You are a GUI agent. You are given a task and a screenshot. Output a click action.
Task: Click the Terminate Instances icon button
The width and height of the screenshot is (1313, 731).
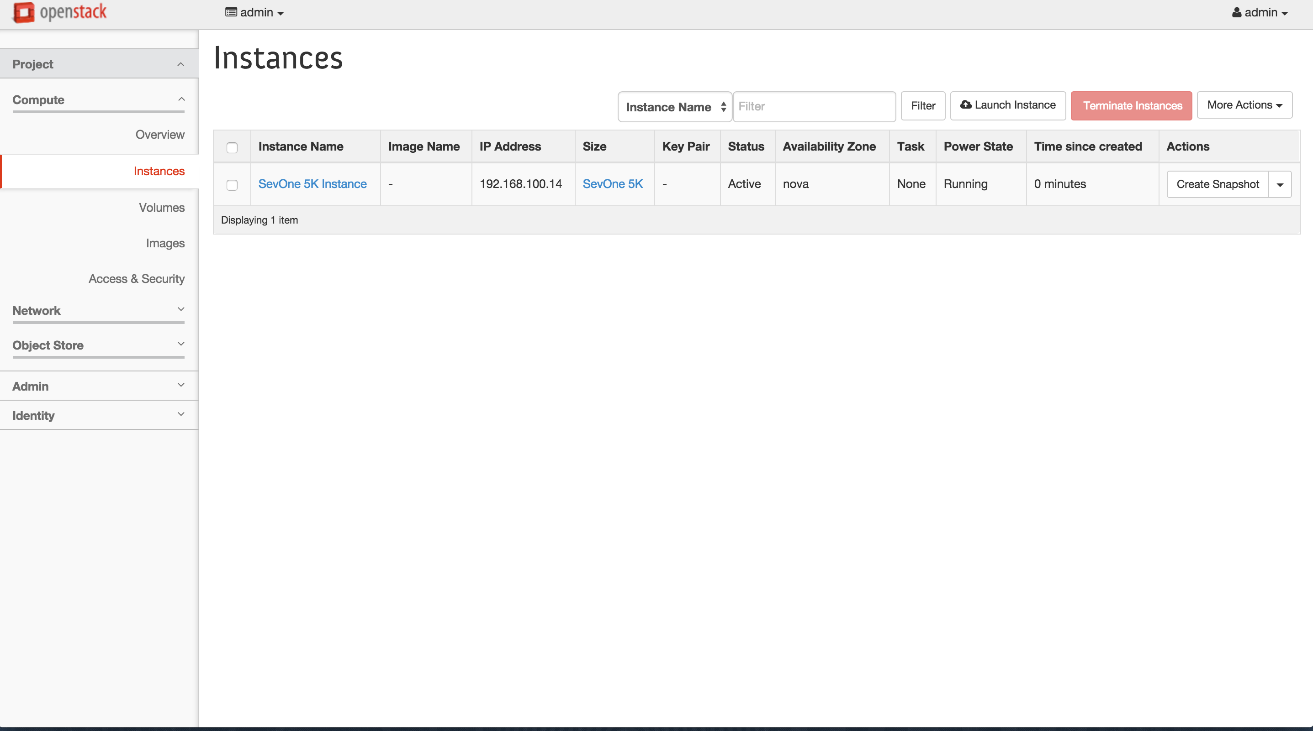[x=1132, y=105]
